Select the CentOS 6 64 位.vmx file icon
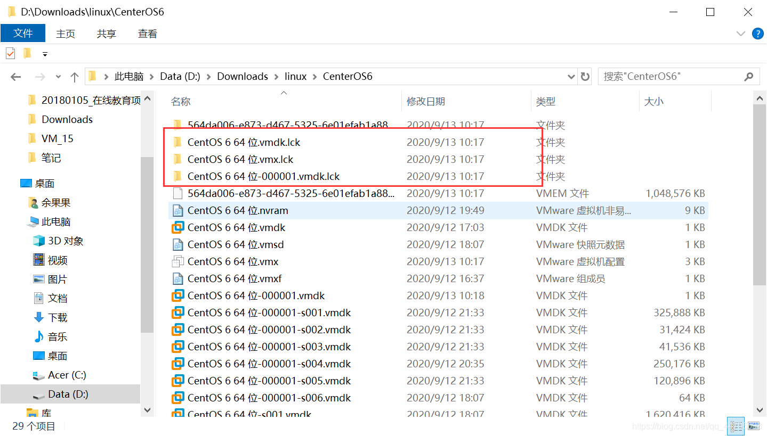The width and height of the screenshot is (767, 436). point(177,261)
